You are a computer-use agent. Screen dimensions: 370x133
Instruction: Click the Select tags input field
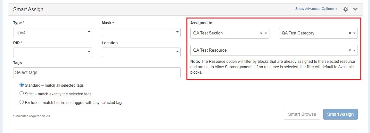pyautogui.click(x=97, y=73)
